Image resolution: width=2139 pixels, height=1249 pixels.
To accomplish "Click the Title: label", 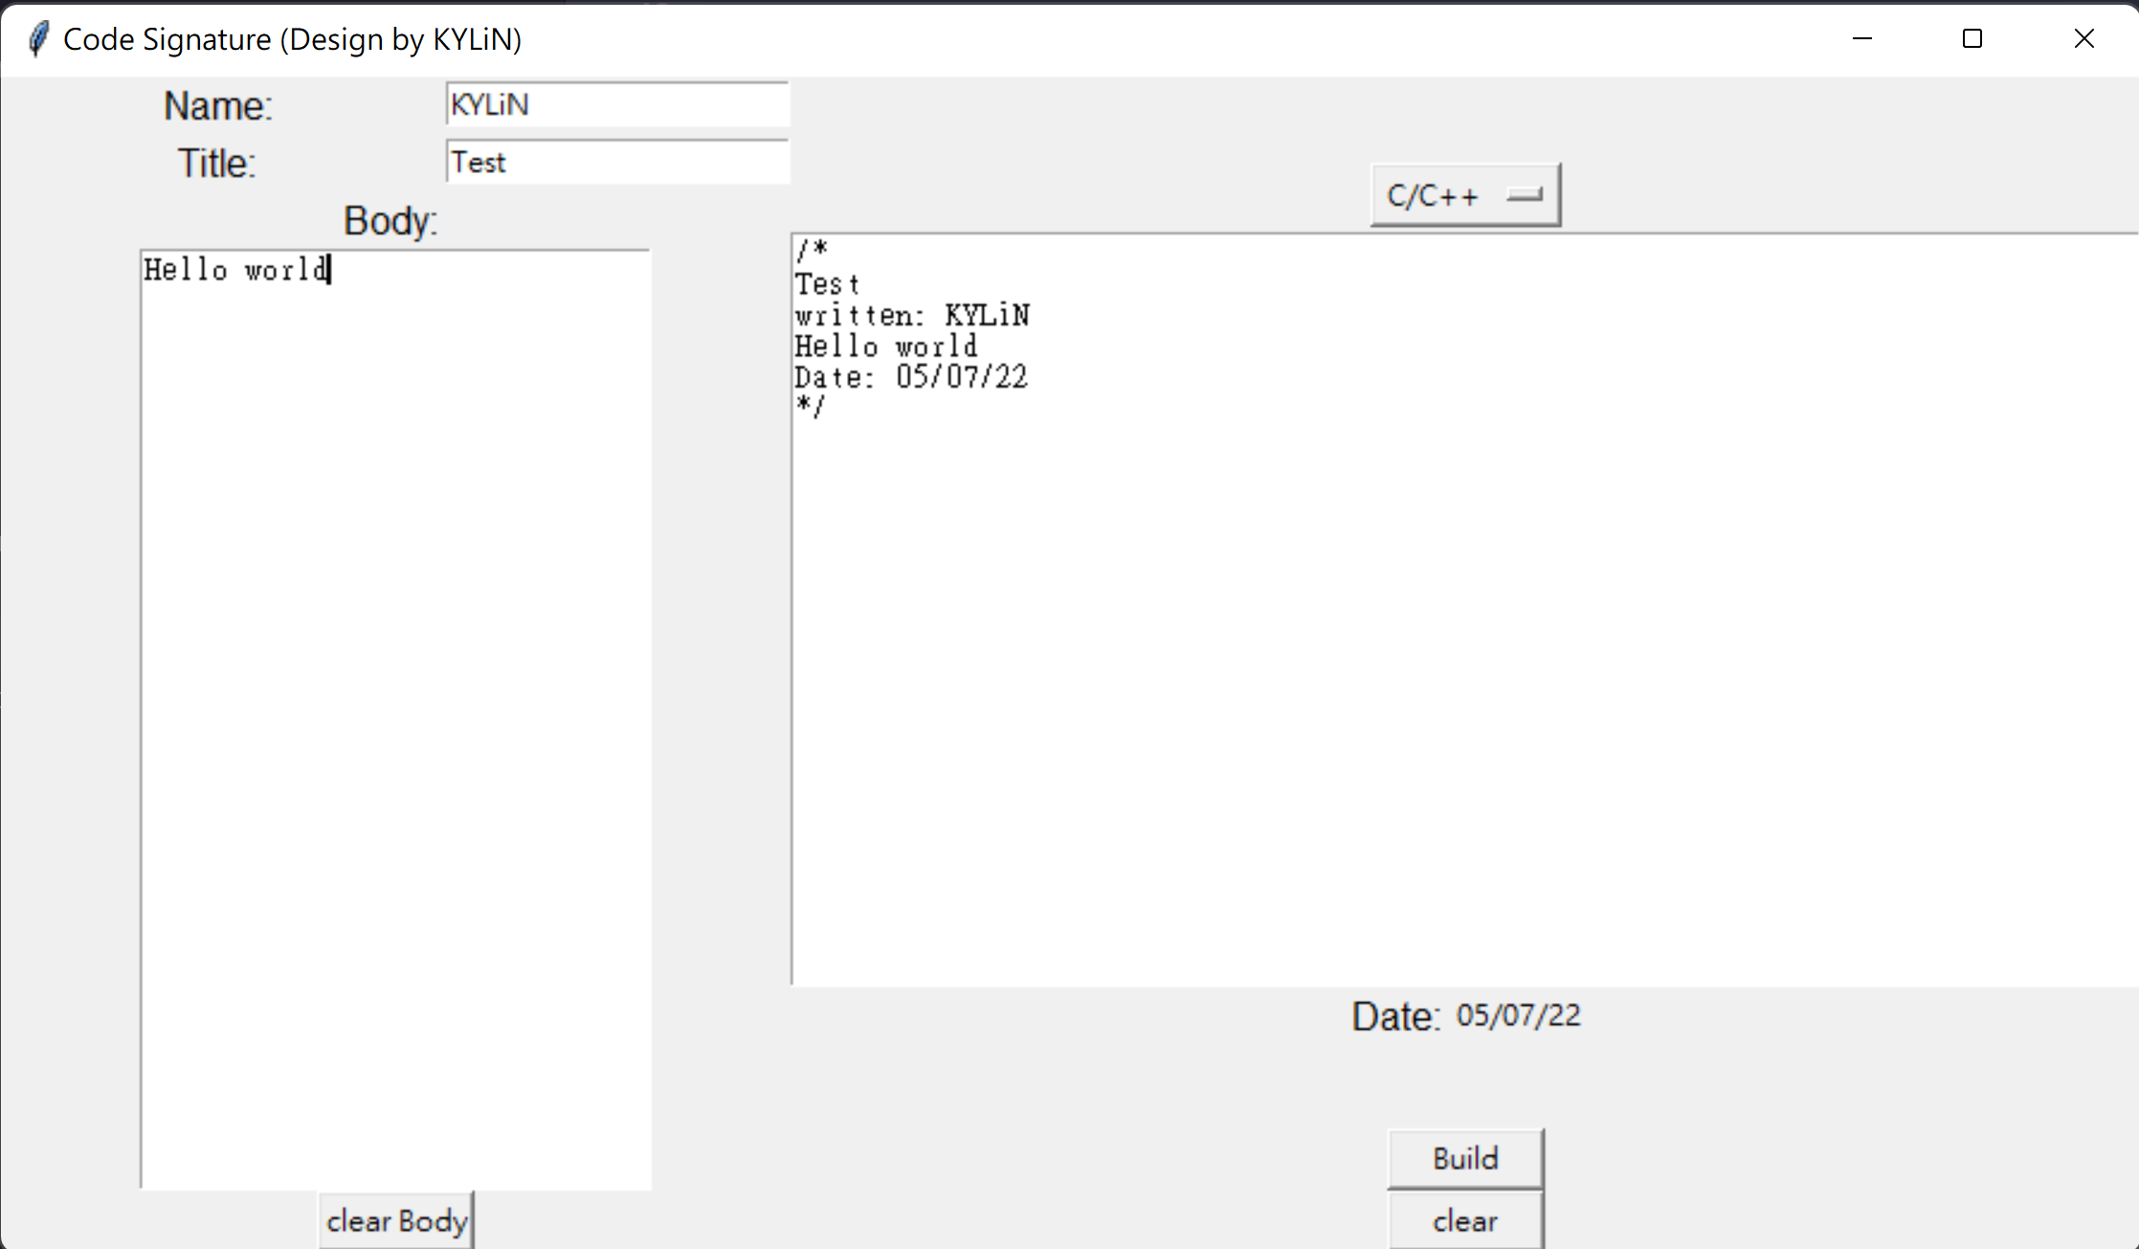I will [x=216, y=164].
